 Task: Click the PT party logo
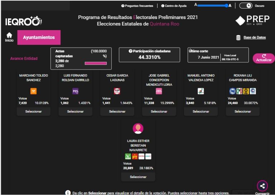pos(135,156)
